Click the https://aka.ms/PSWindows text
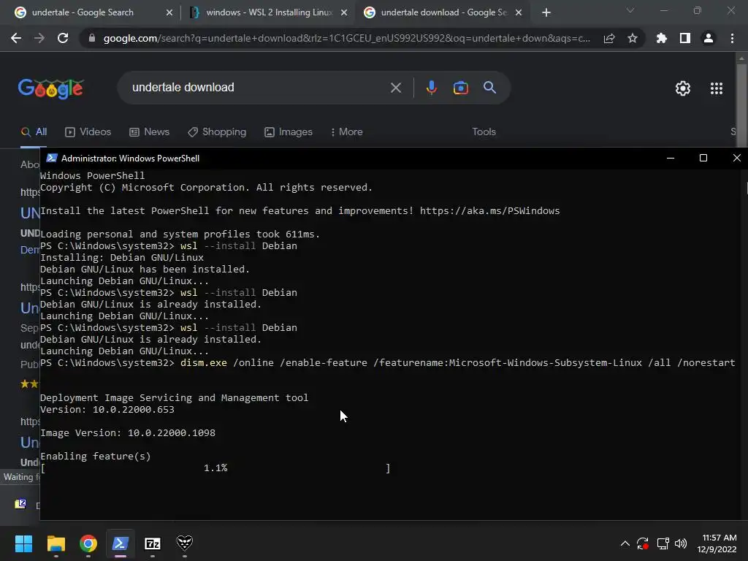The width and height of the screenshot is (748, 561). coord(489,210)
